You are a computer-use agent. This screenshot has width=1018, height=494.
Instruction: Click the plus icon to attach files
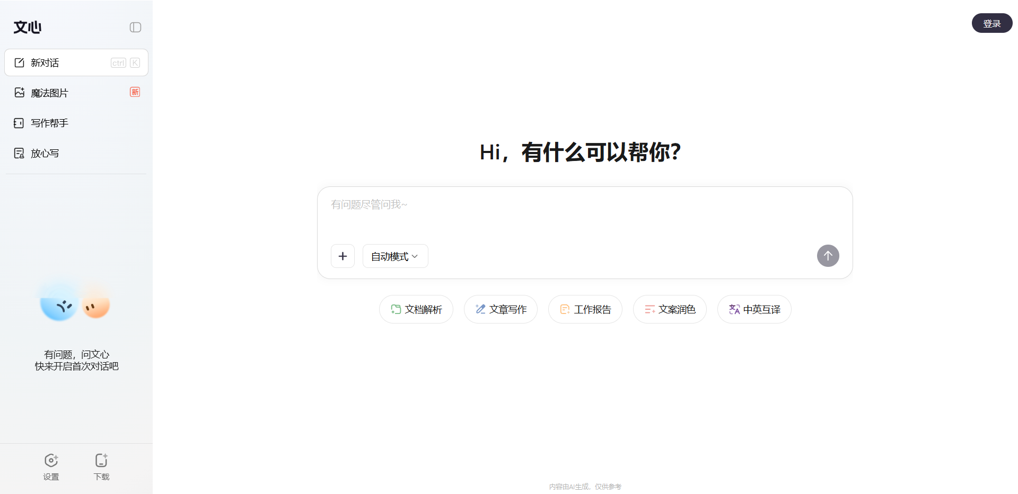[x=343, y=256]
